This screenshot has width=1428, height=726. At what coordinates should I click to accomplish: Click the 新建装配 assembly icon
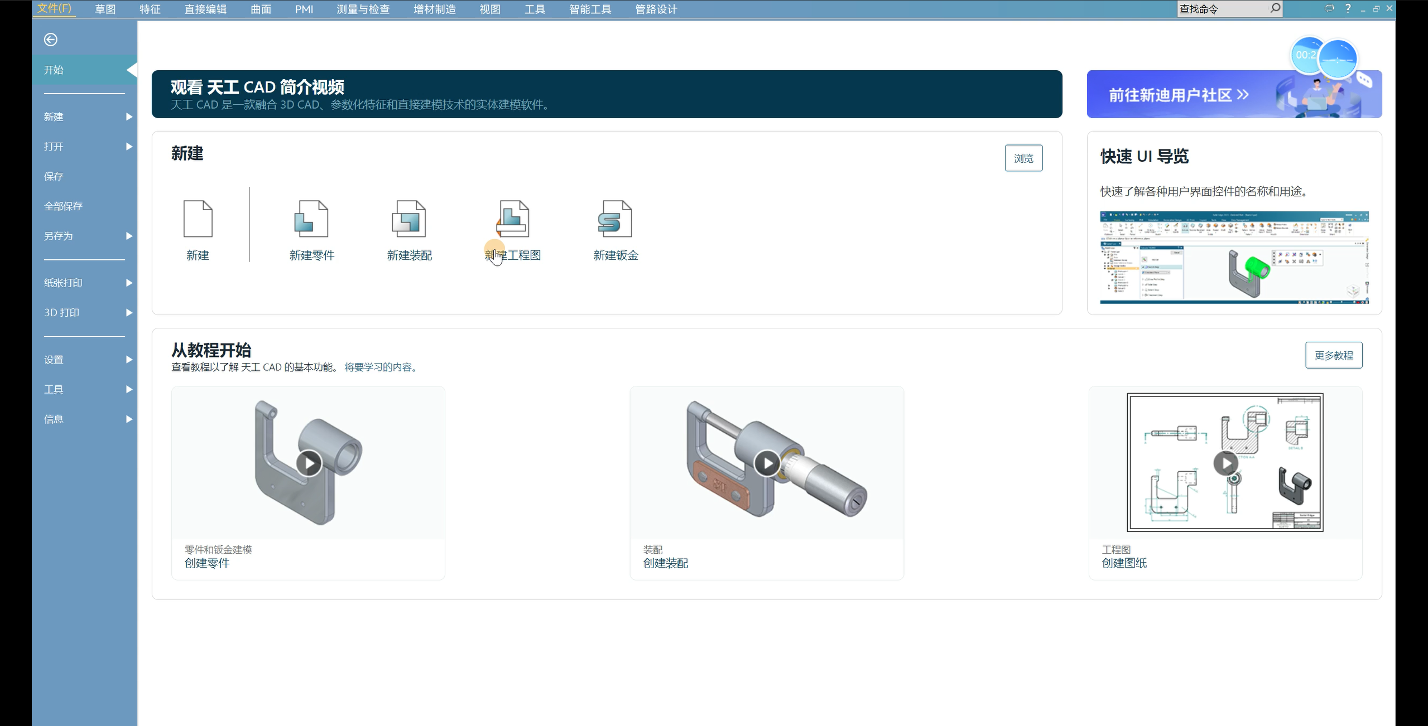tap(409, 219)
